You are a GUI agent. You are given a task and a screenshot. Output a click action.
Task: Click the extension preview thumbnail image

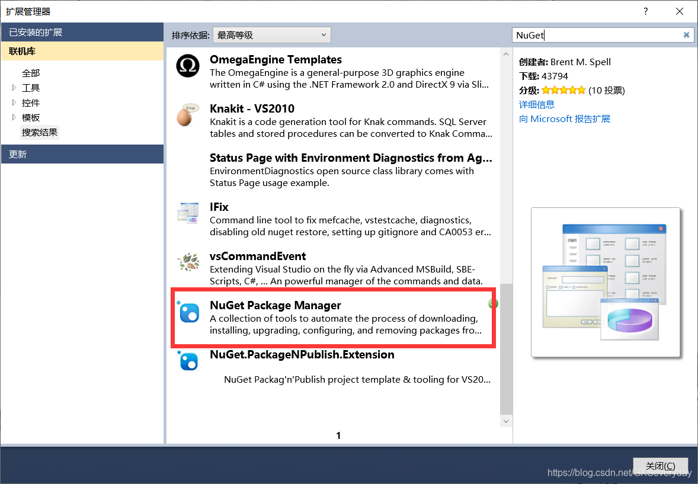click(x=605, y=282)
